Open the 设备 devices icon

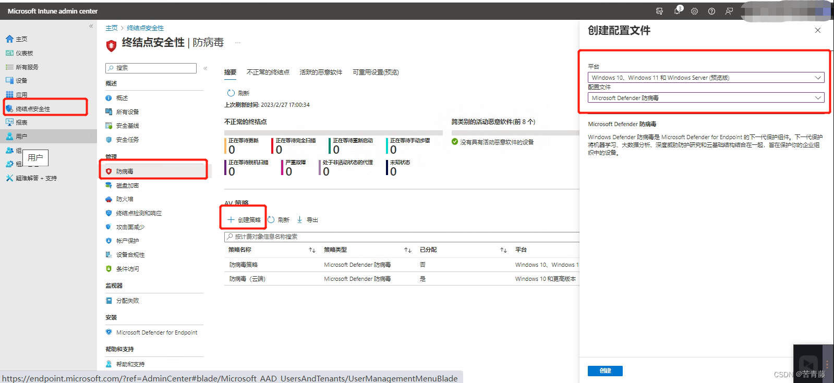coord(9,81)
